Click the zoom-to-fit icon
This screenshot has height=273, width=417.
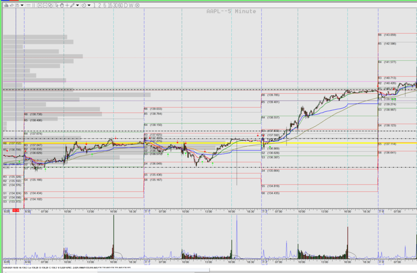[x=50, y=5]
